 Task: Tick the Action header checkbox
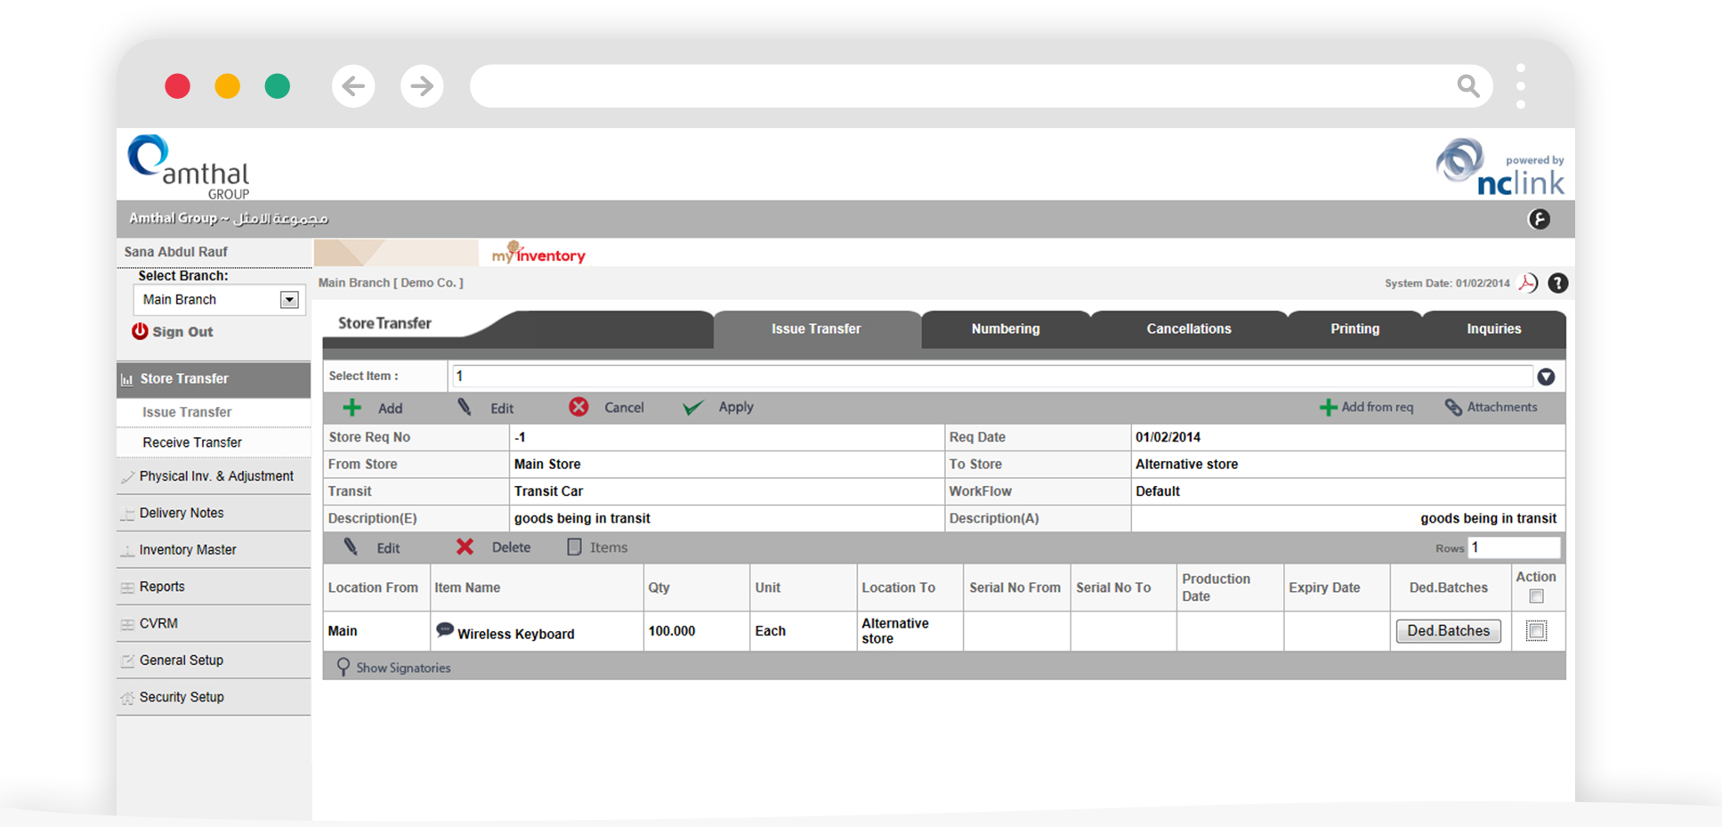coord(1536,596)
